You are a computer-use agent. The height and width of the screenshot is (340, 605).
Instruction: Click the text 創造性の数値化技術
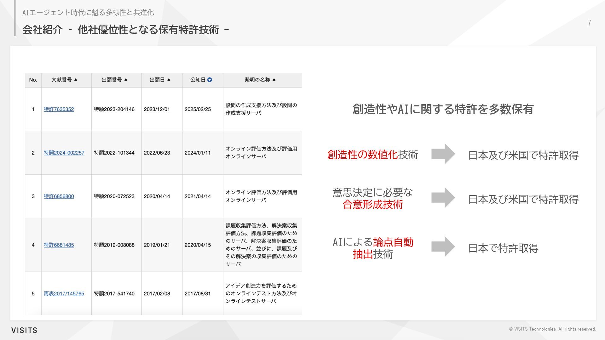373,155
